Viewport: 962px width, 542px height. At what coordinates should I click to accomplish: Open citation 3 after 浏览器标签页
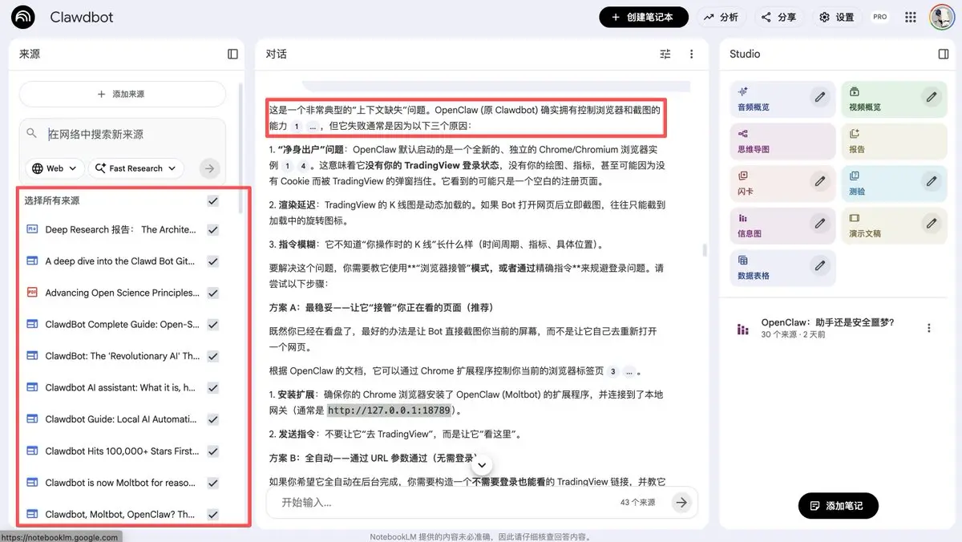613,371
